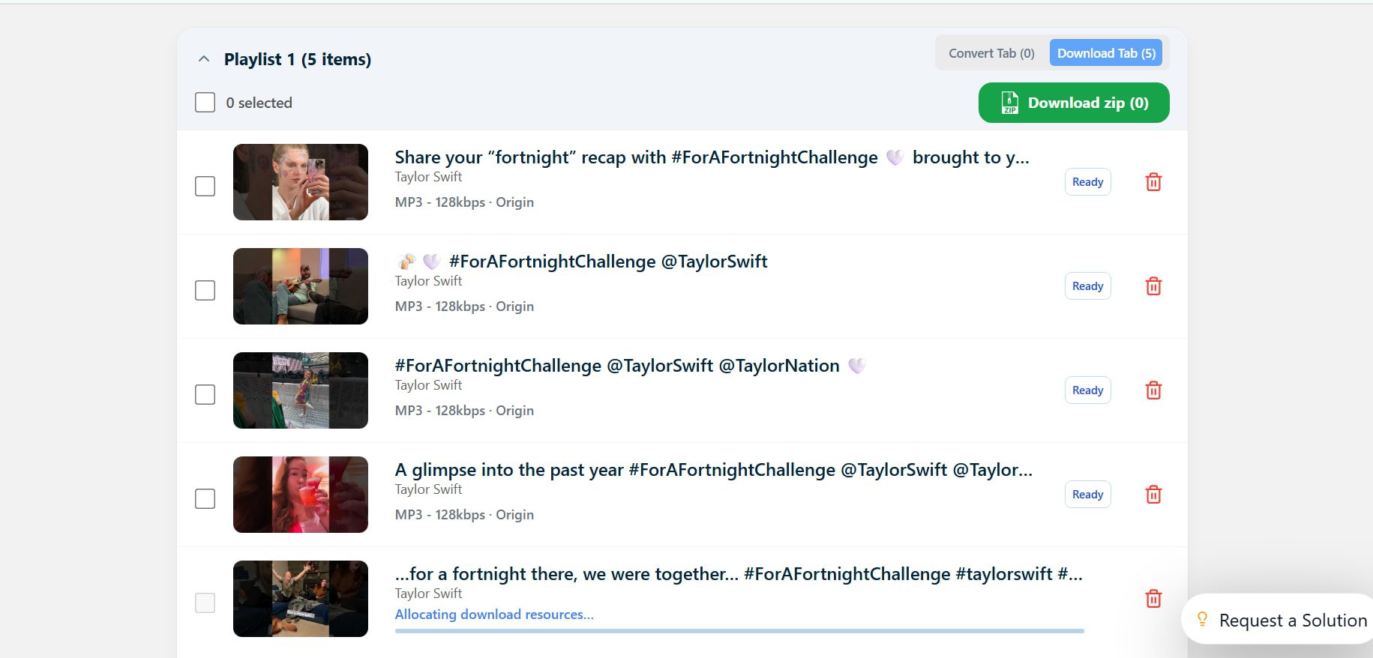
Task: Click thumbnail of the third playlist video
Action: tap(301, 390)
